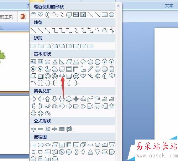Choose the flowchart merge triangle shape
This screenshot has width=178, height=161.
pyautogui.click(x=98, y=152)
